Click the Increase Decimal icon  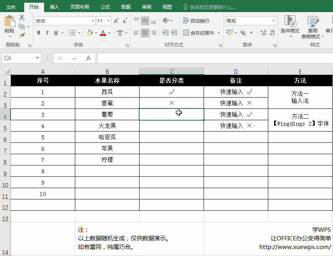click(263, 33)
